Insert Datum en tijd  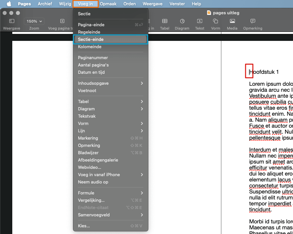[x=110, y=72]
